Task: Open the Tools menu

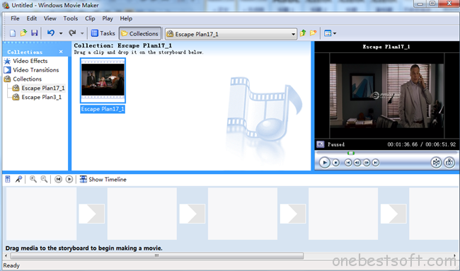Action: 70,18
